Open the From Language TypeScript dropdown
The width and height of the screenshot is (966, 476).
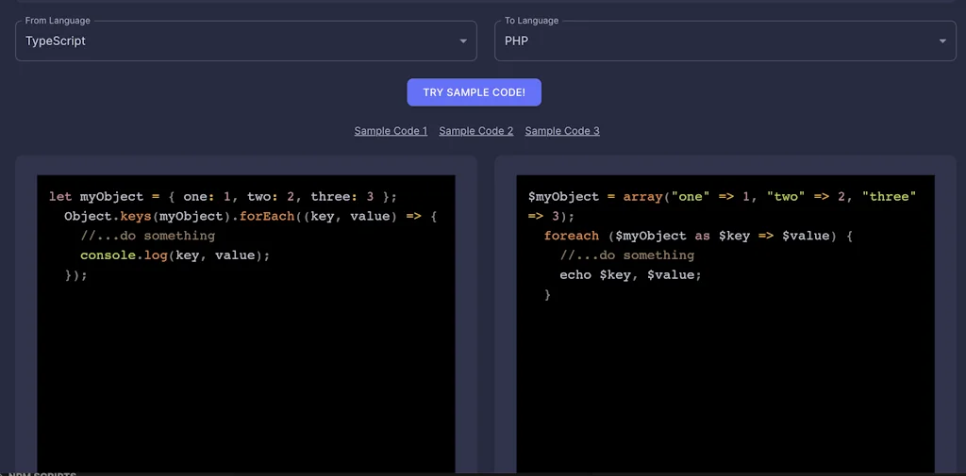[246, 41]
